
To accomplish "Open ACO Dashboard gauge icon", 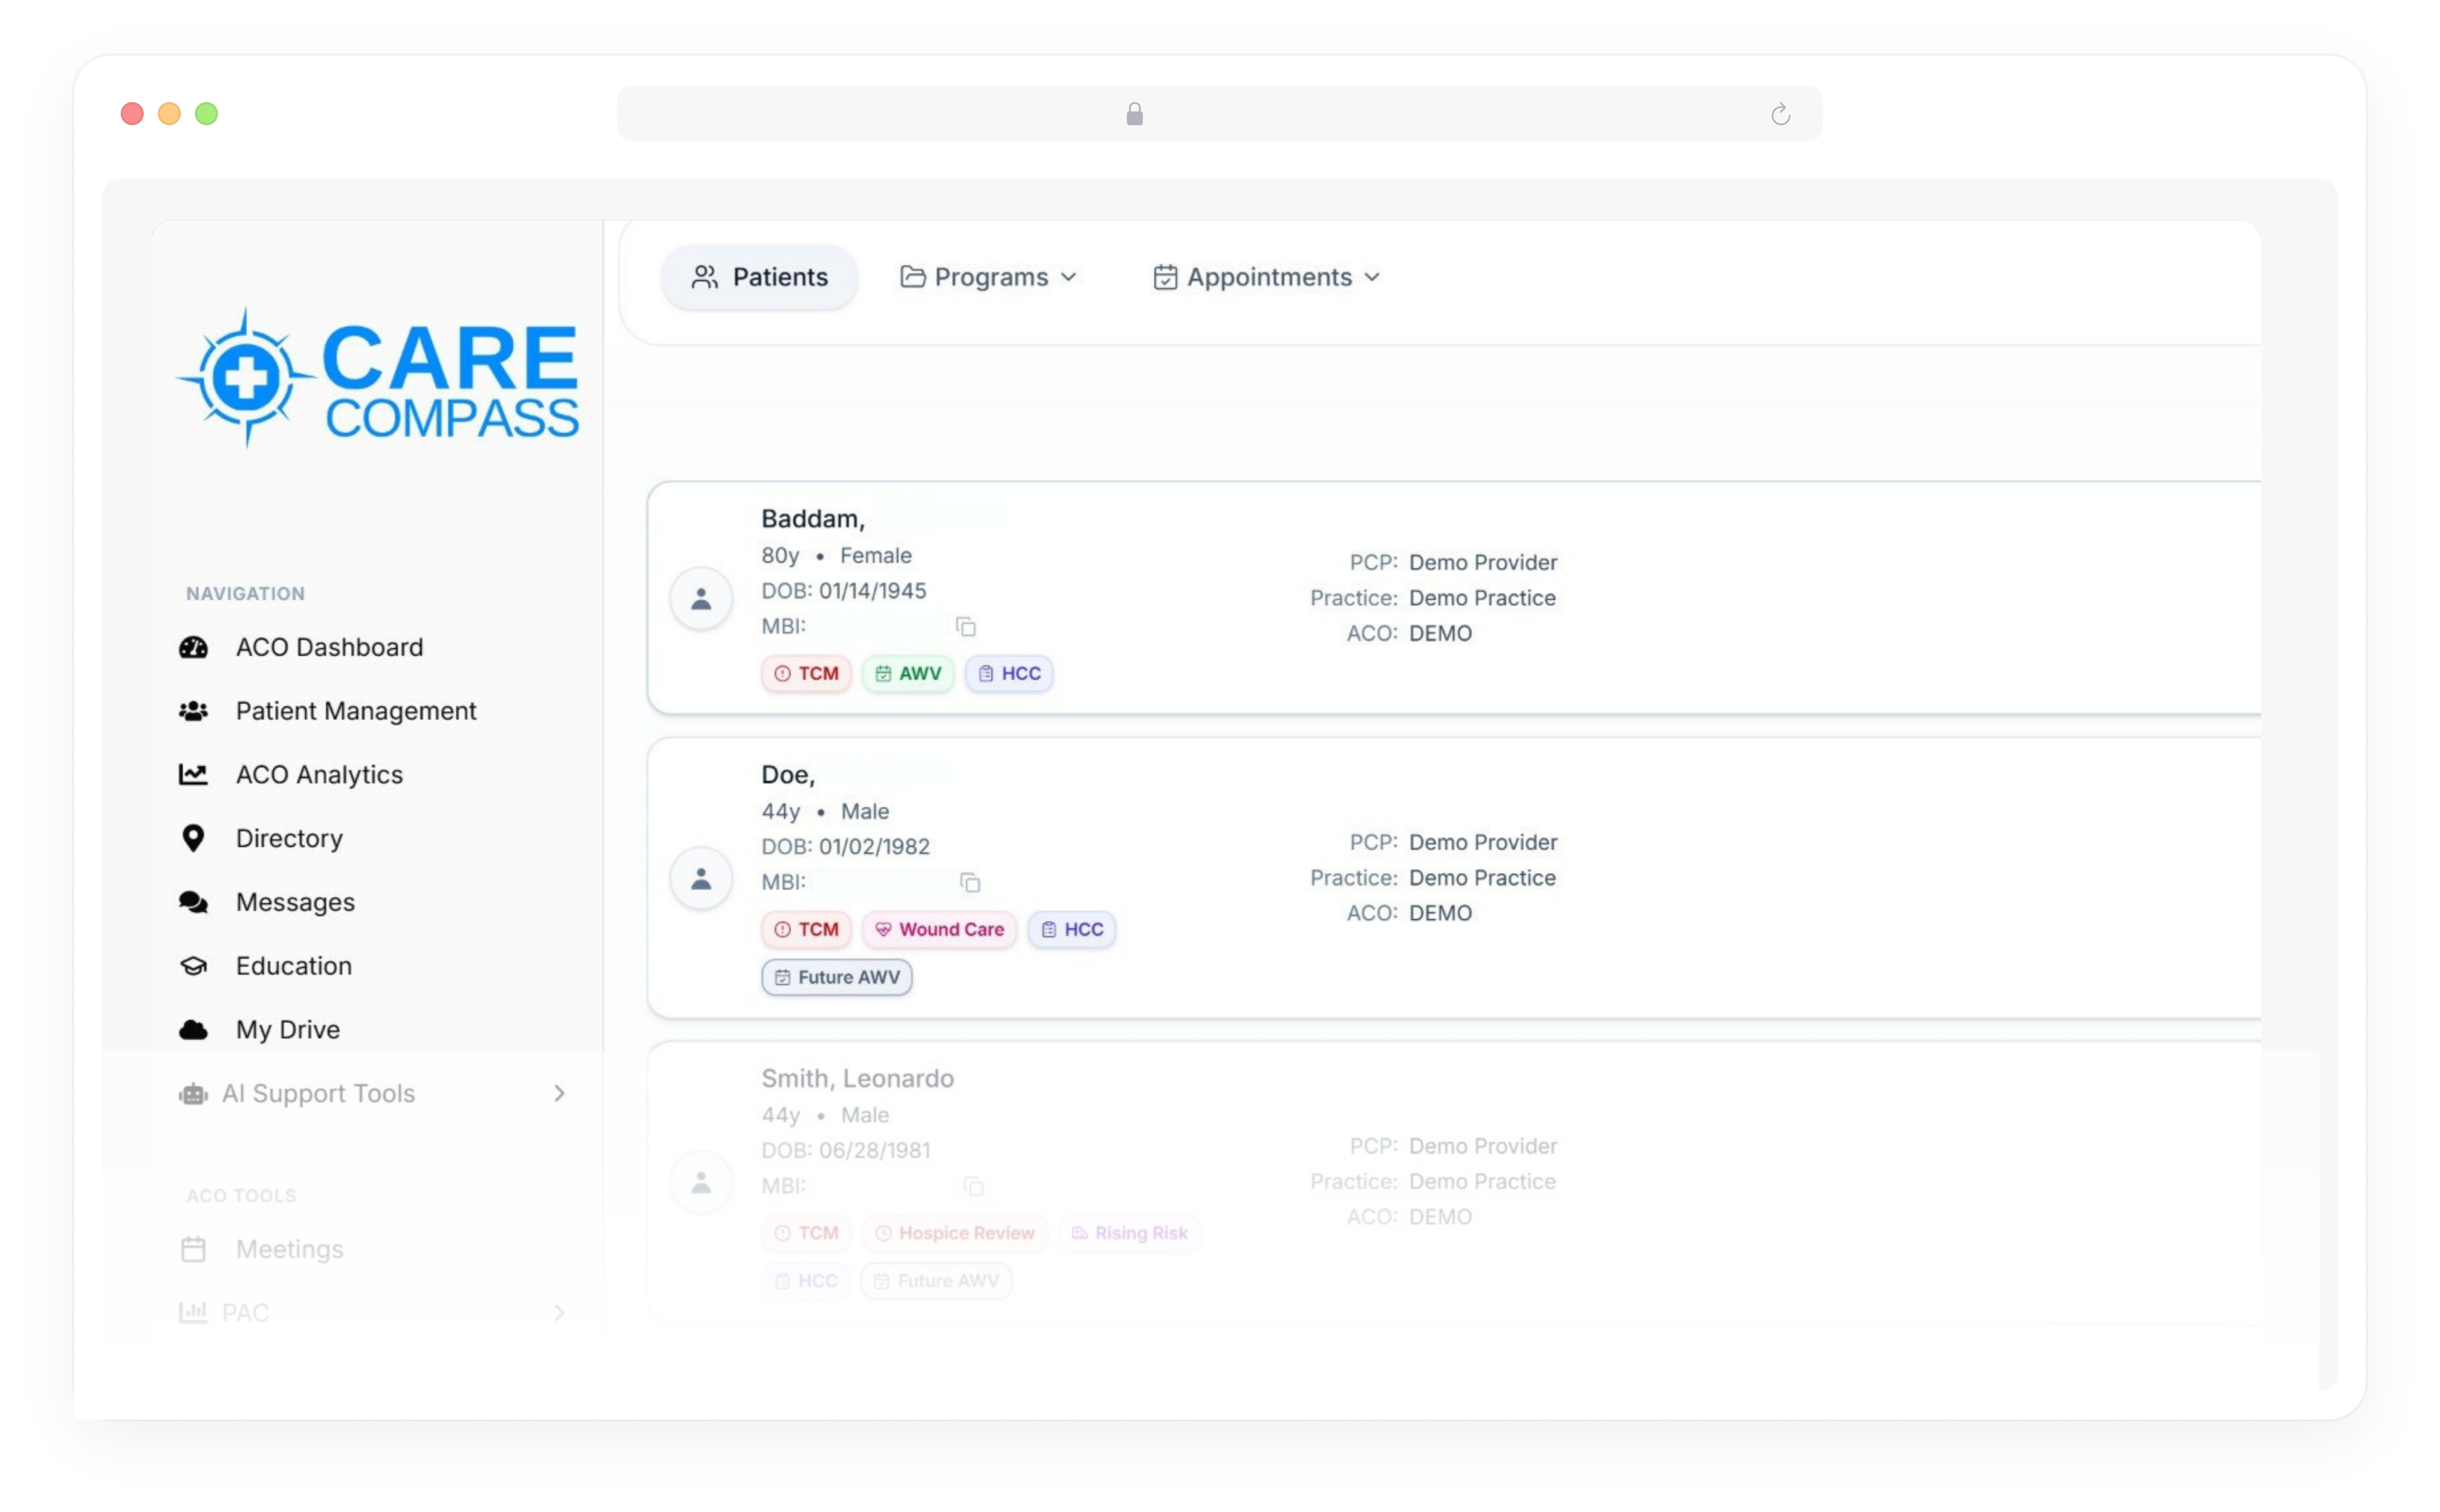I will click(x=193, y=647).
